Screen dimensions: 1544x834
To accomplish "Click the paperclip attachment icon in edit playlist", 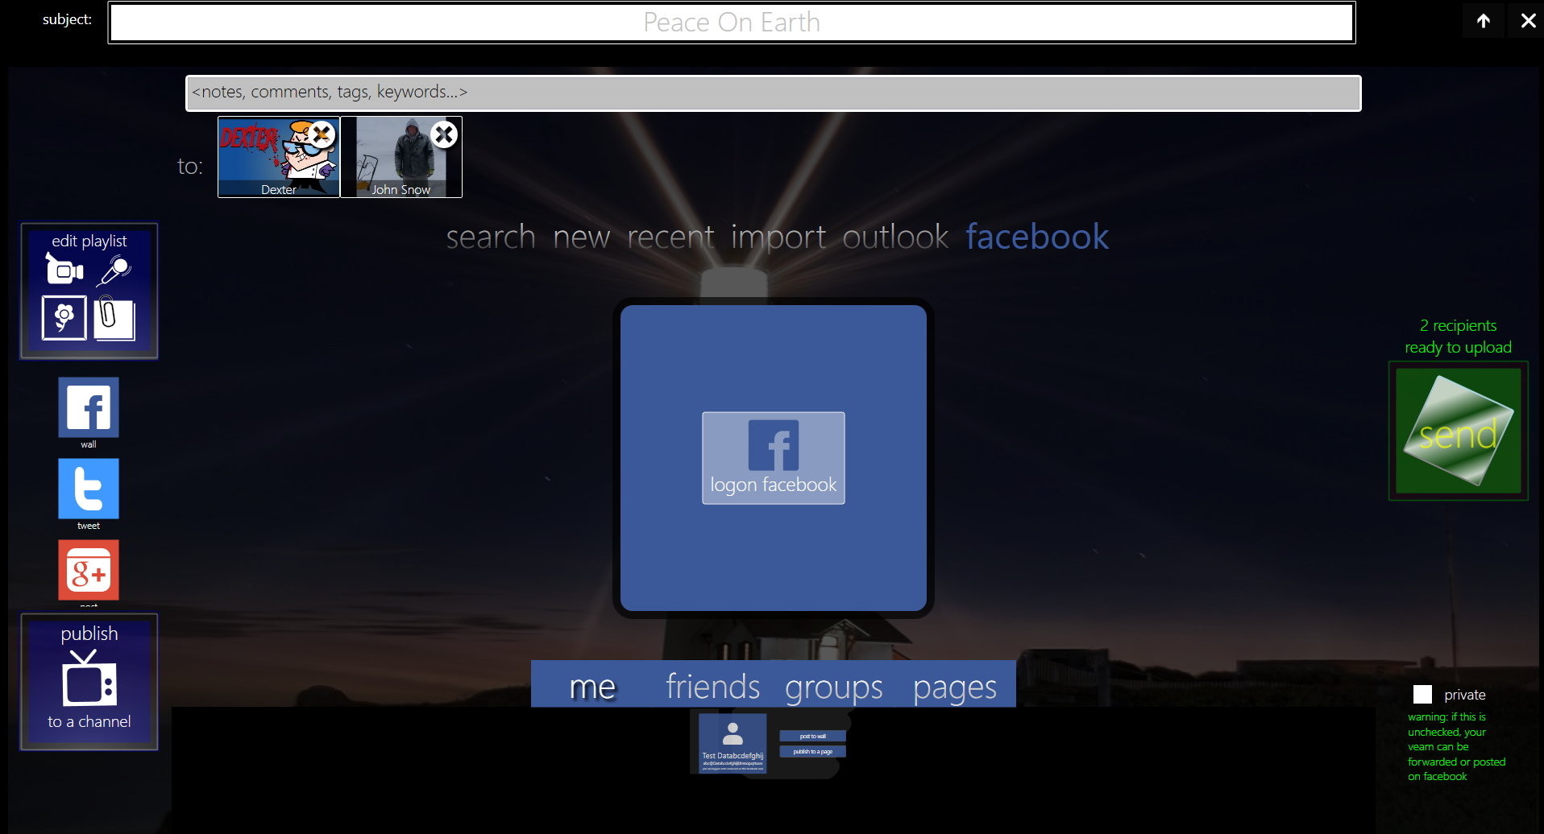I will point(114,318).
